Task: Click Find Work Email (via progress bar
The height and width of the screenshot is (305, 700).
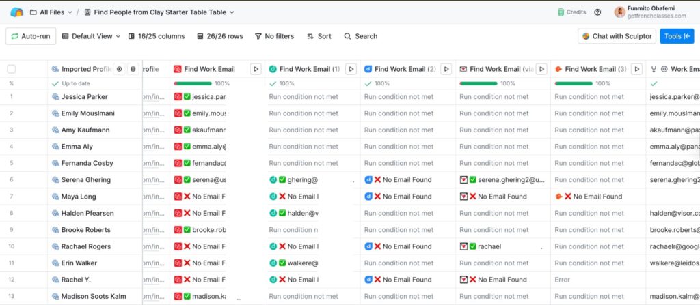Action: 478,83
